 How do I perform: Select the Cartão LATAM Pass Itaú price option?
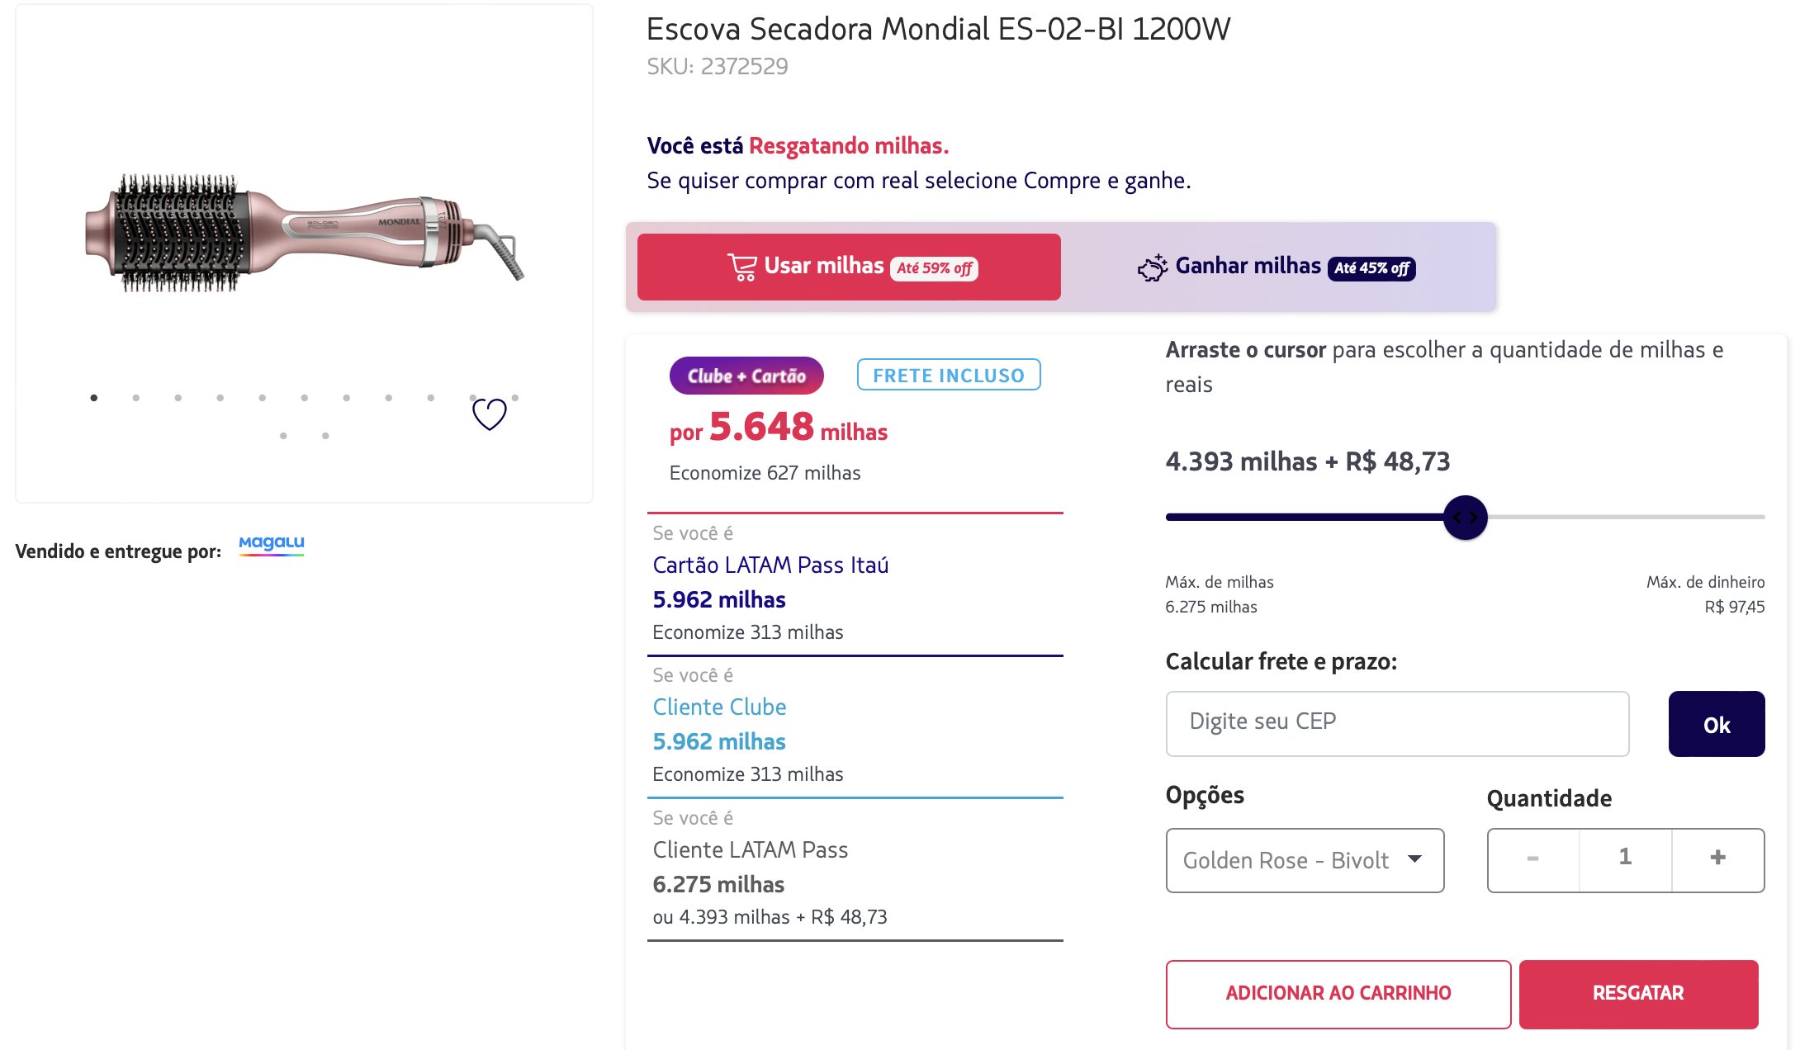tap(770, 565)
